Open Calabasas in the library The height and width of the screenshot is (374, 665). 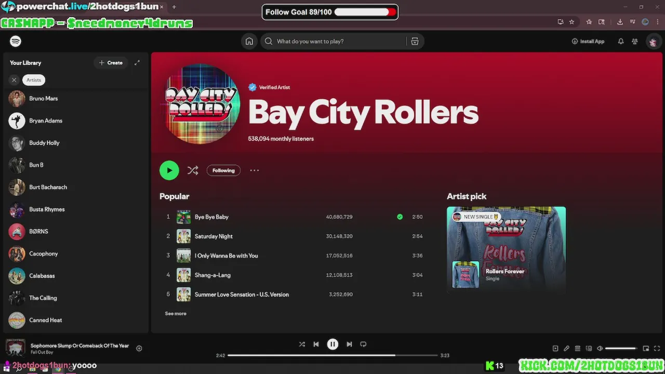tap(75, 276)
